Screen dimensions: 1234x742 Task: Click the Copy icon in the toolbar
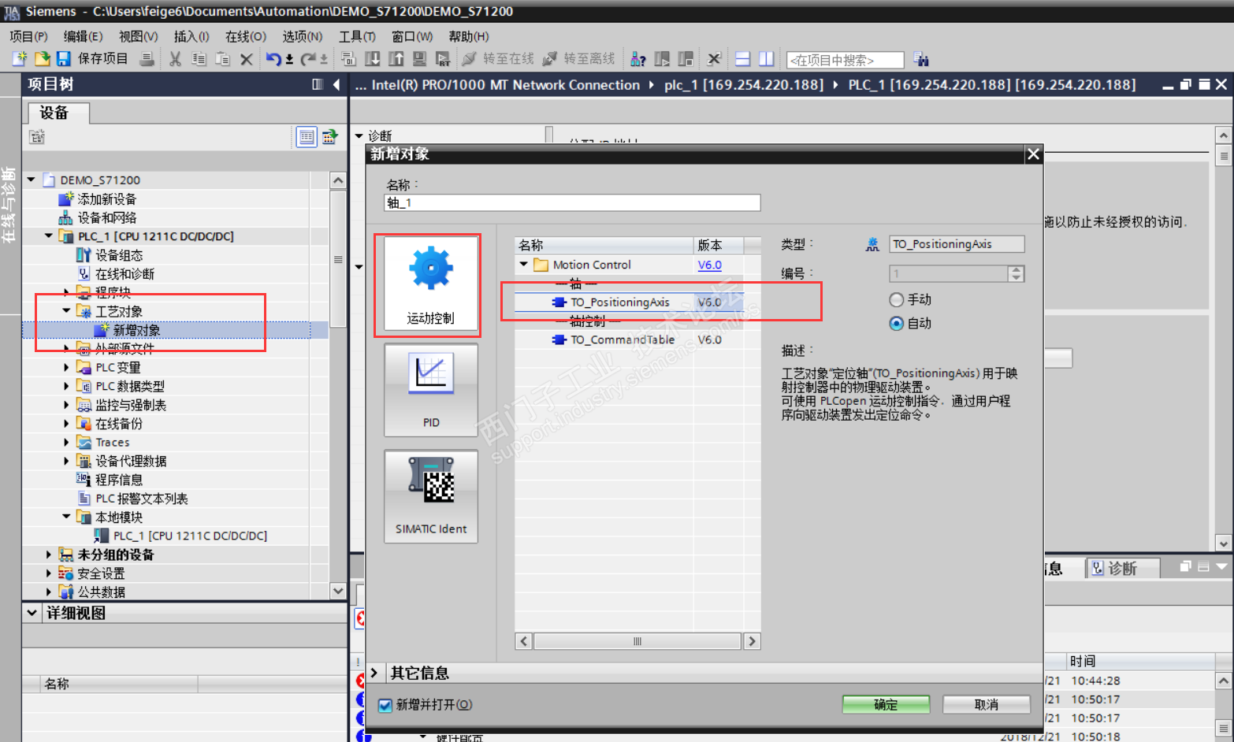point(199,59)
